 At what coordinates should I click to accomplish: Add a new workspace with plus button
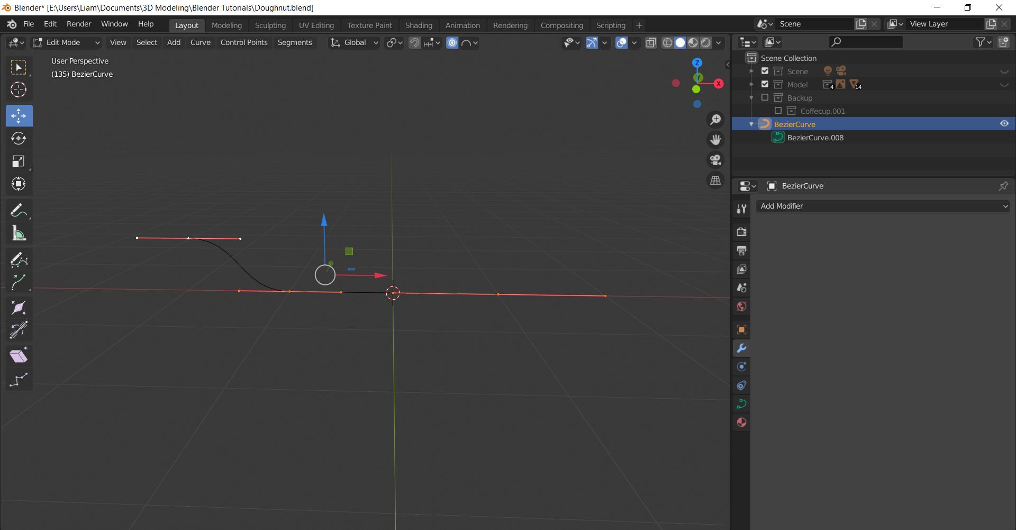[639, 25]
